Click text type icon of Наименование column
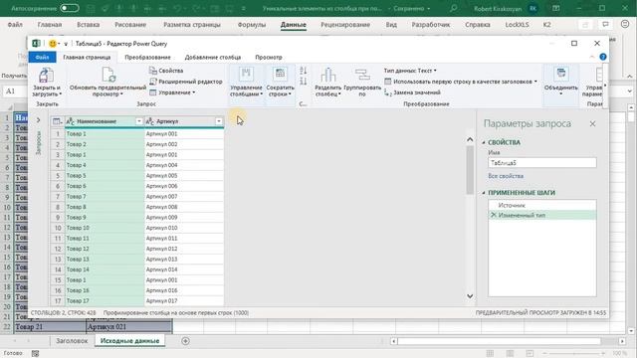Viewport: 637px width, 358px height. pos(71,121)
